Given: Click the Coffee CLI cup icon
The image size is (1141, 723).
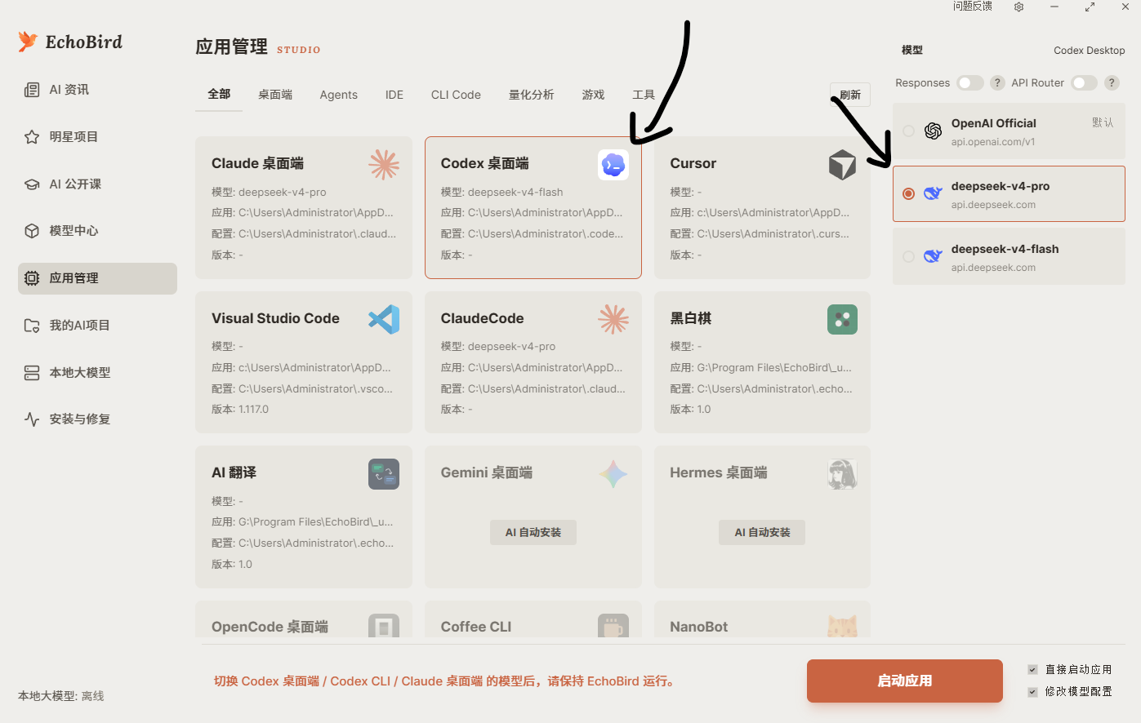Looking at the screenshot, I should pos(613,626).
